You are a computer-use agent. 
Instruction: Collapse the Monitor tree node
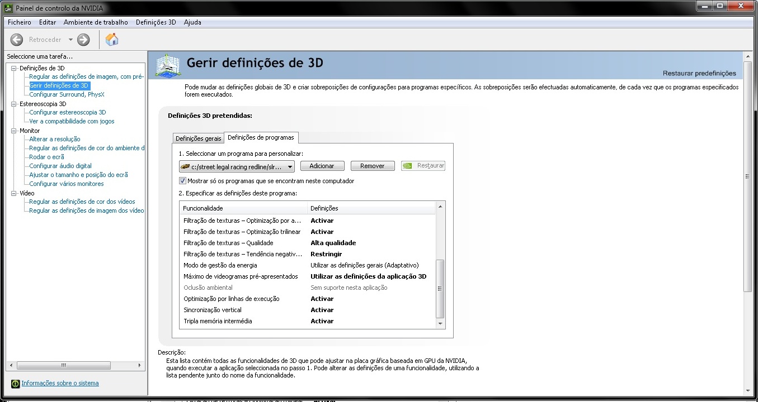coord(14,131)
